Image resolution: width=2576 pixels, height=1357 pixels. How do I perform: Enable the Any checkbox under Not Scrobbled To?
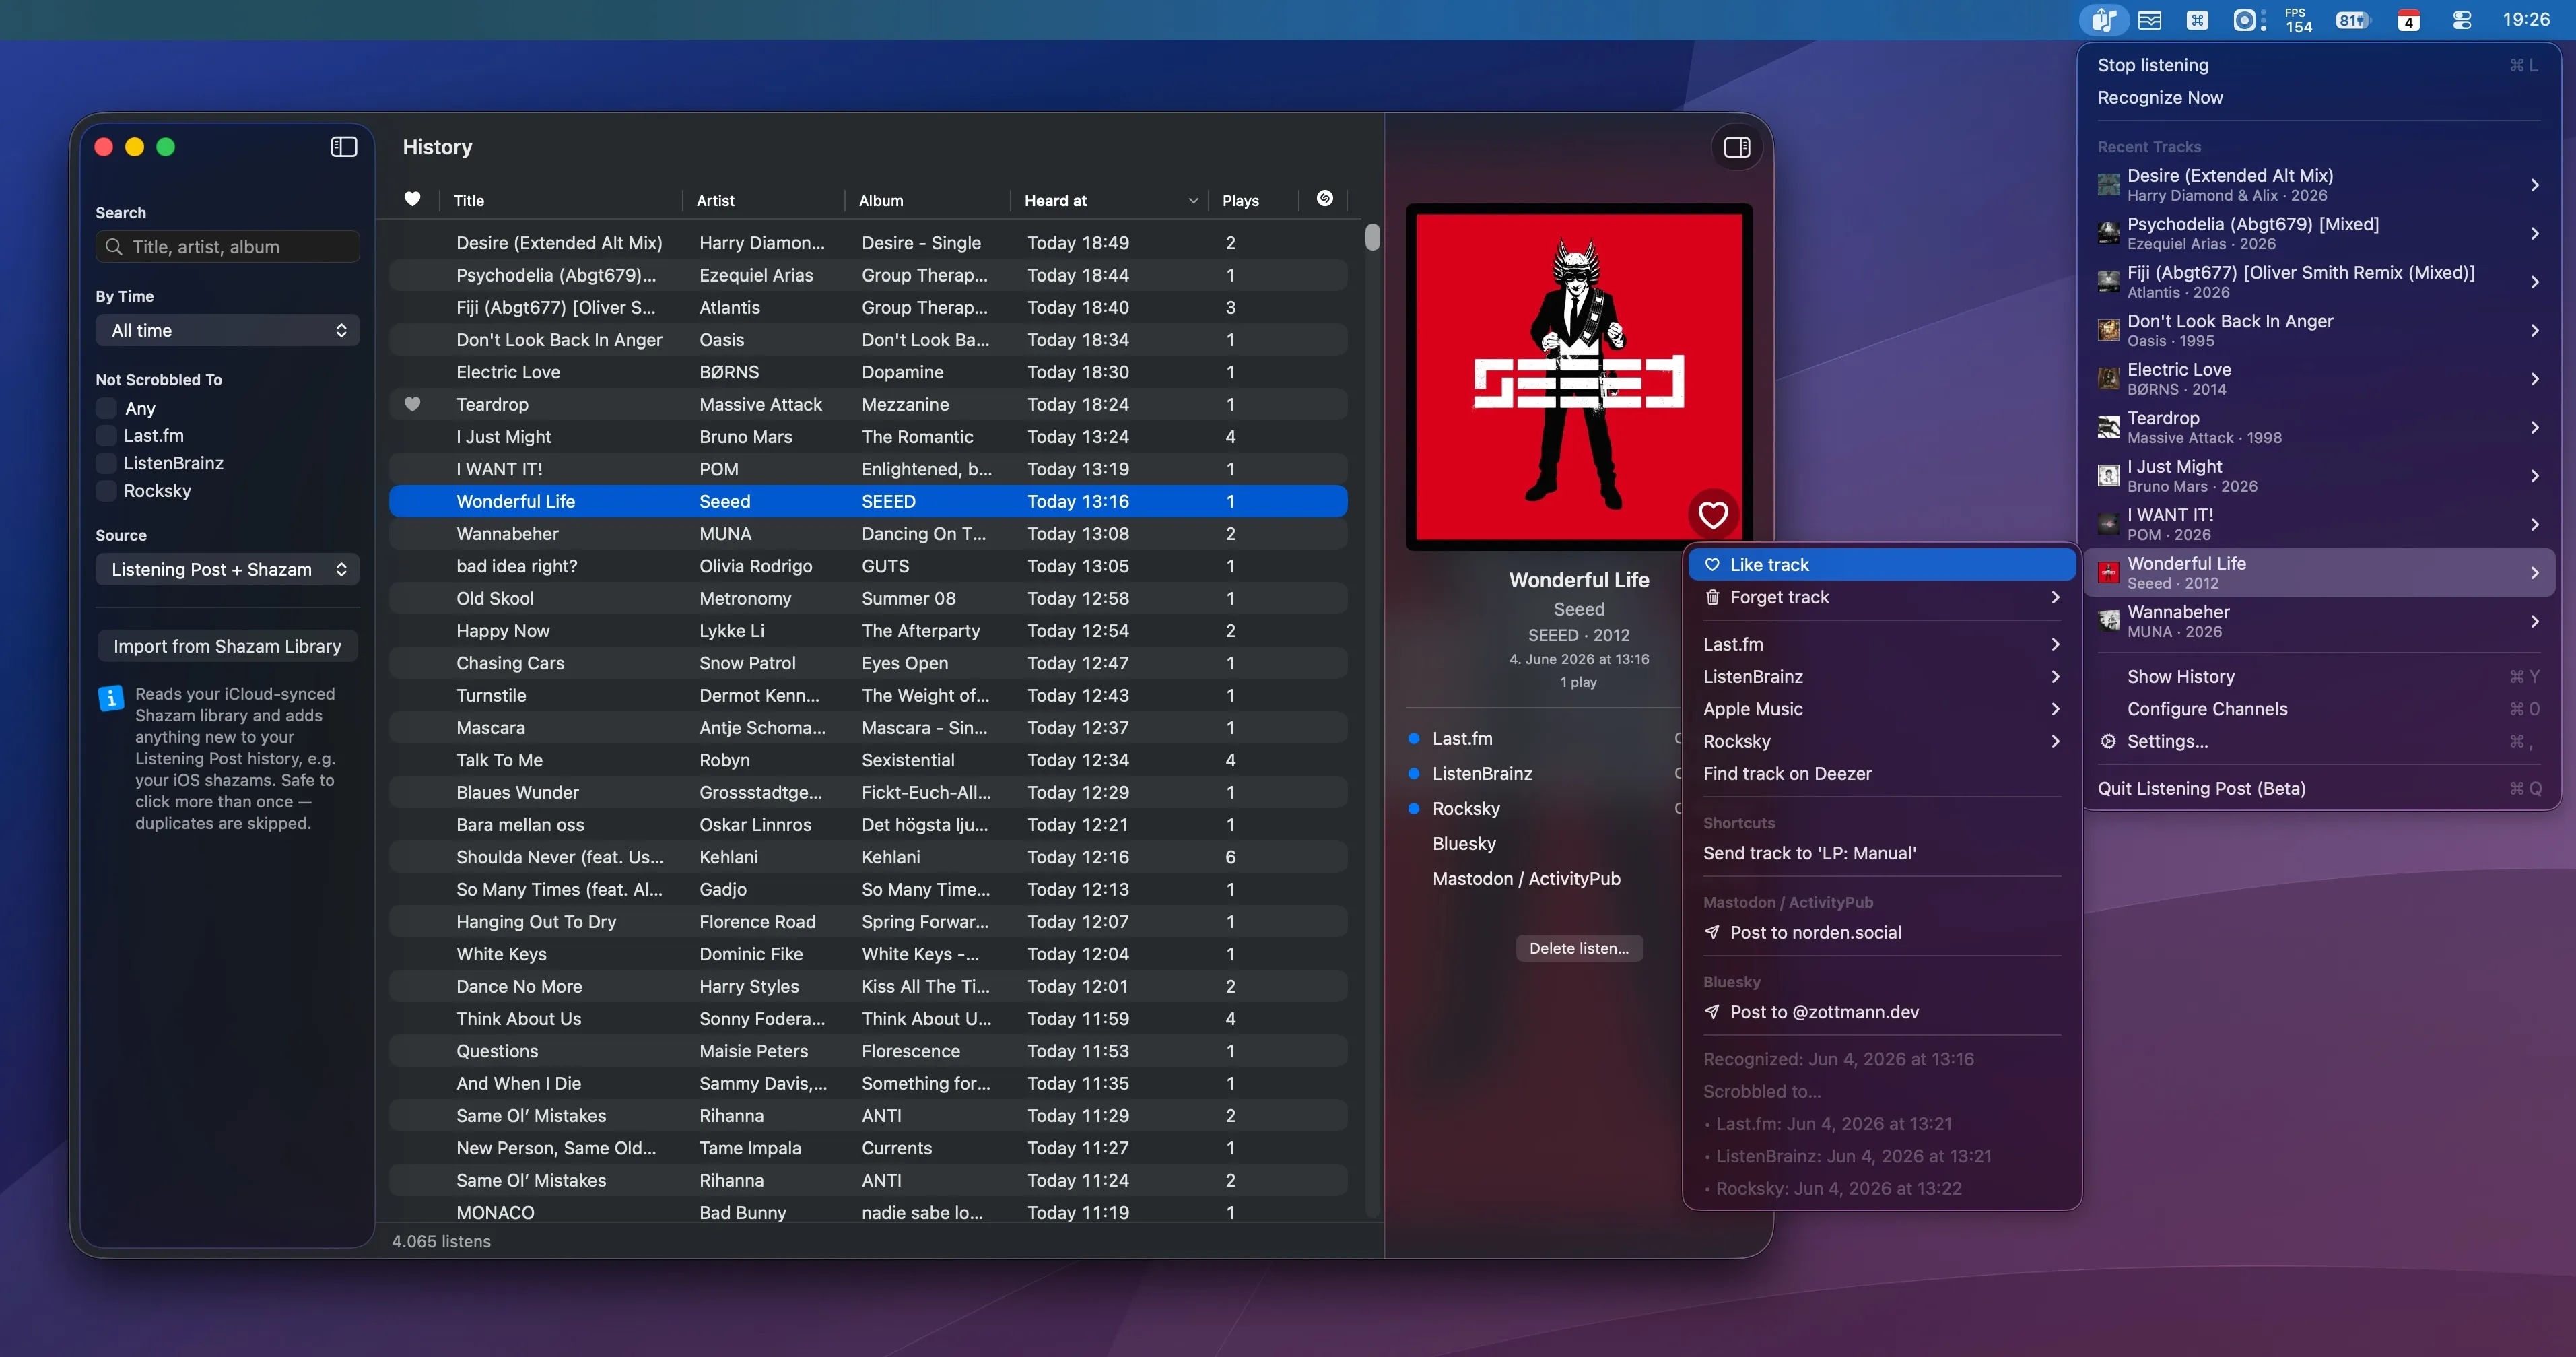[x=106, y=408]
